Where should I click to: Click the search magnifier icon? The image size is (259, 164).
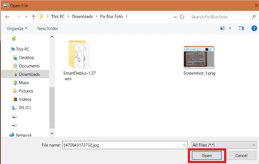pyautogui.click(x=254, y=17)
